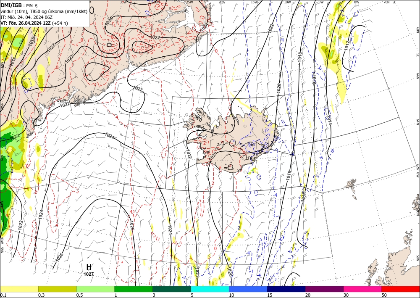Click the '20W' longitude label
This screenshot has height=298, width=420.
tap(222, 2)
